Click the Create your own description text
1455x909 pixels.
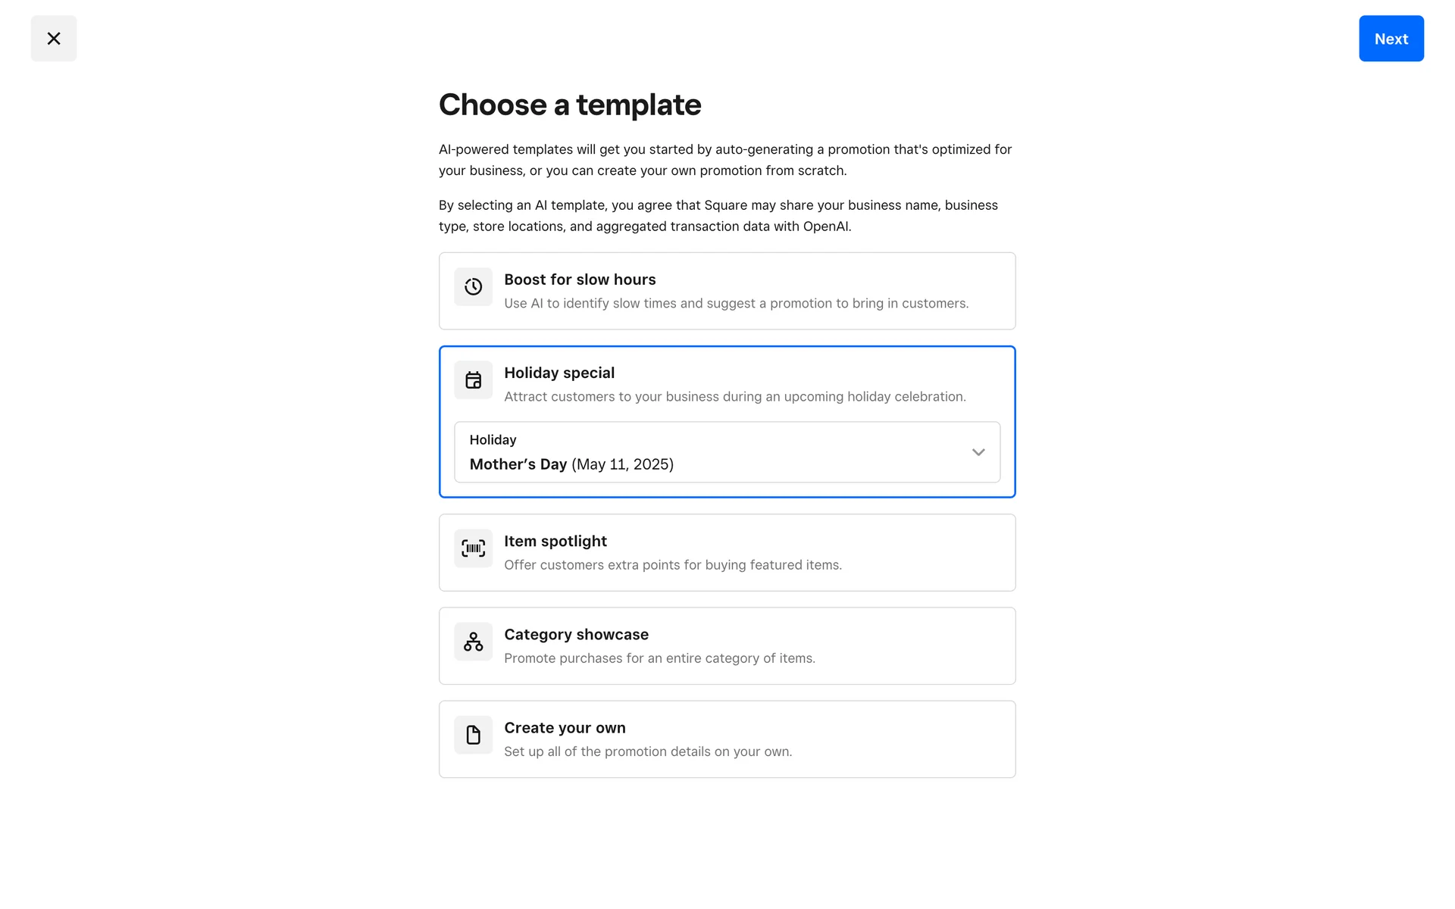pyautogui.click(x=647, y=751)
